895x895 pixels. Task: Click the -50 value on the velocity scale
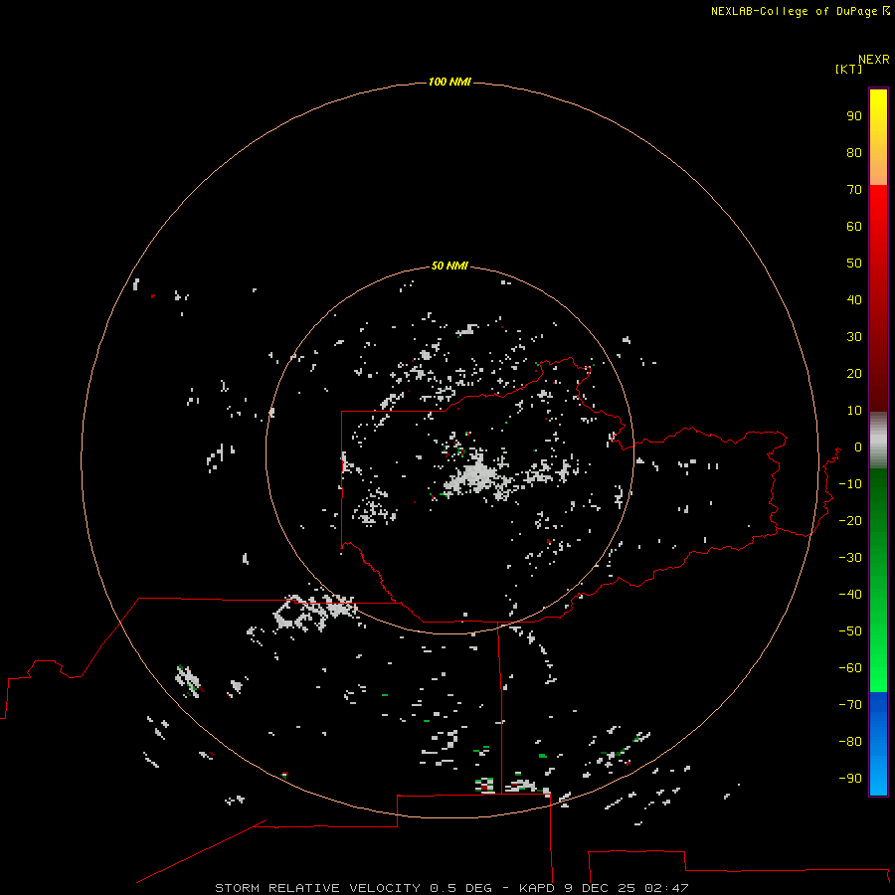(x=850, y=631)
